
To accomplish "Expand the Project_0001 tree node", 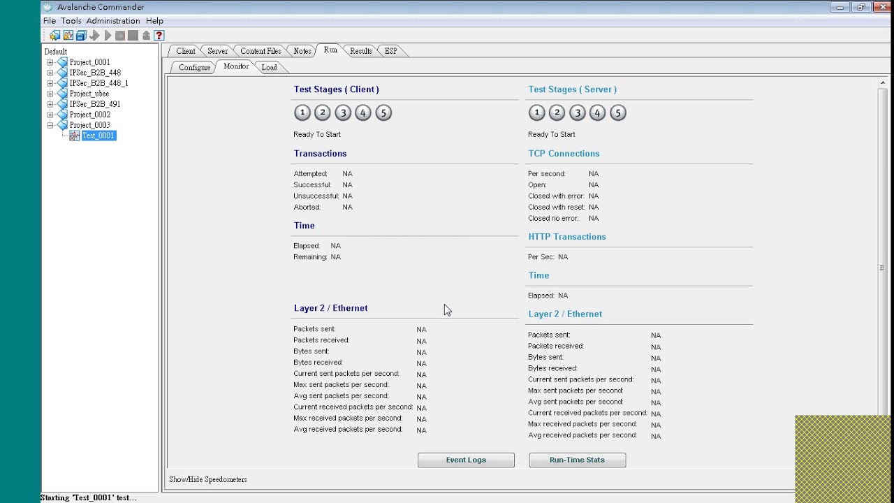I will click(x=50, y=62).
